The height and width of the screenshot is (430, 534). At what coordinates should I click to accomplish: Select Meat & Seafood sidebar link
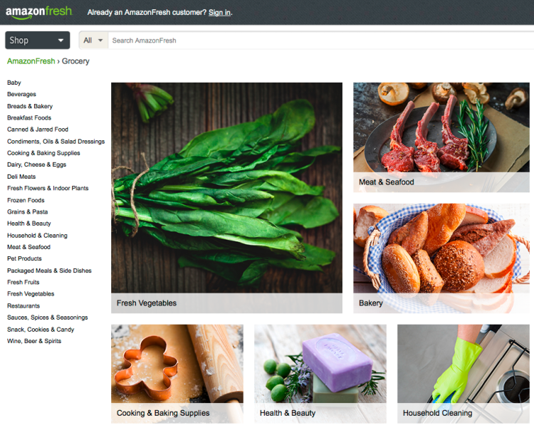click(28, 247)
